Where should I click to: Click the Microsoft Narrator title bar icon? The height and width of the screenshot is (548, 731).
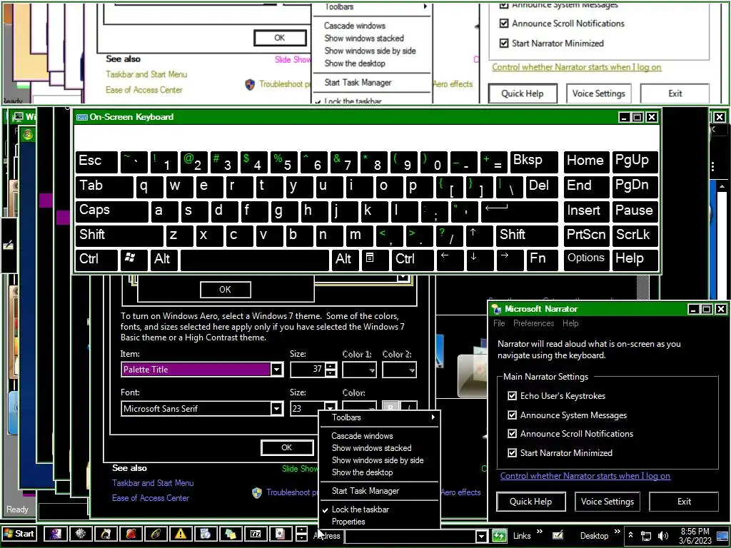pyautogui.click(x=497, y=309)
